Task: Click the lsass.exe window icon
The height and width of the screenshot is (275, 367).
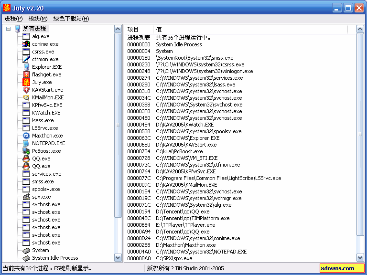Action: pos(26,120)
